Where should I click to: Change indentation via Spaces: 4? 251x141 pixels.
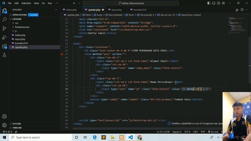pyautogui.click(x=177, y=132)
